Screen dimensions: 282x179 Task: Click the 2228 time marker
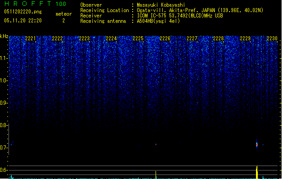[x=218, y=38]
